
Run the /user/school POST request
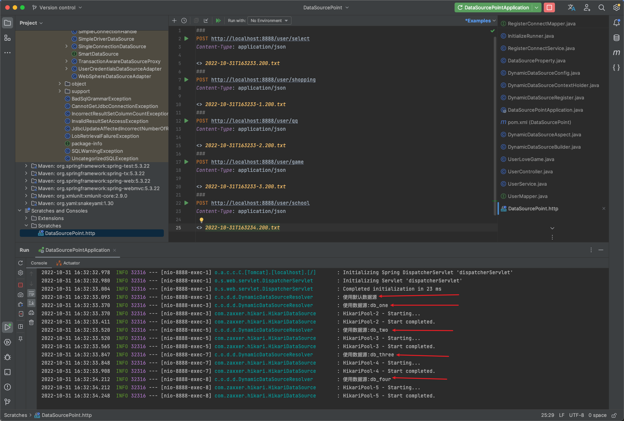coord(187,203)
